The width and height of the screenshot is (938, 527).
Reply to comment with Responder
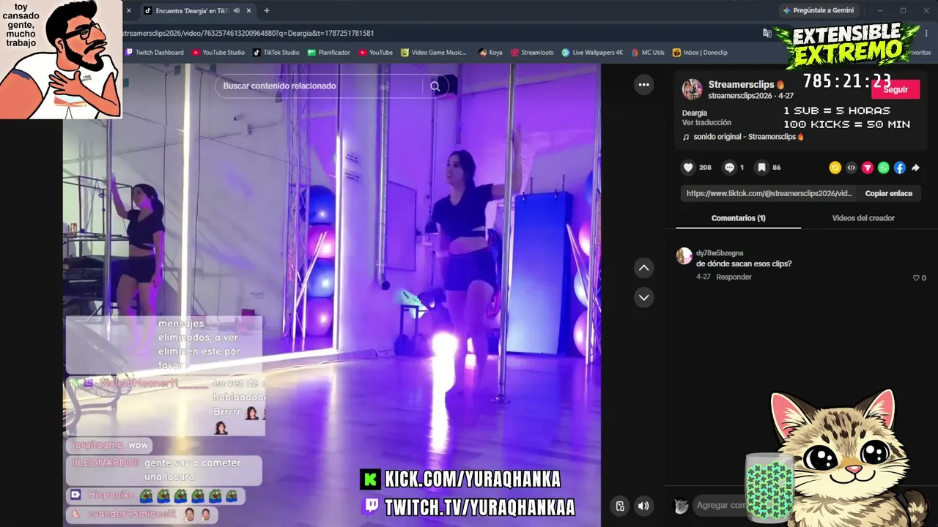pyautogui.click(x=734, y=277)
